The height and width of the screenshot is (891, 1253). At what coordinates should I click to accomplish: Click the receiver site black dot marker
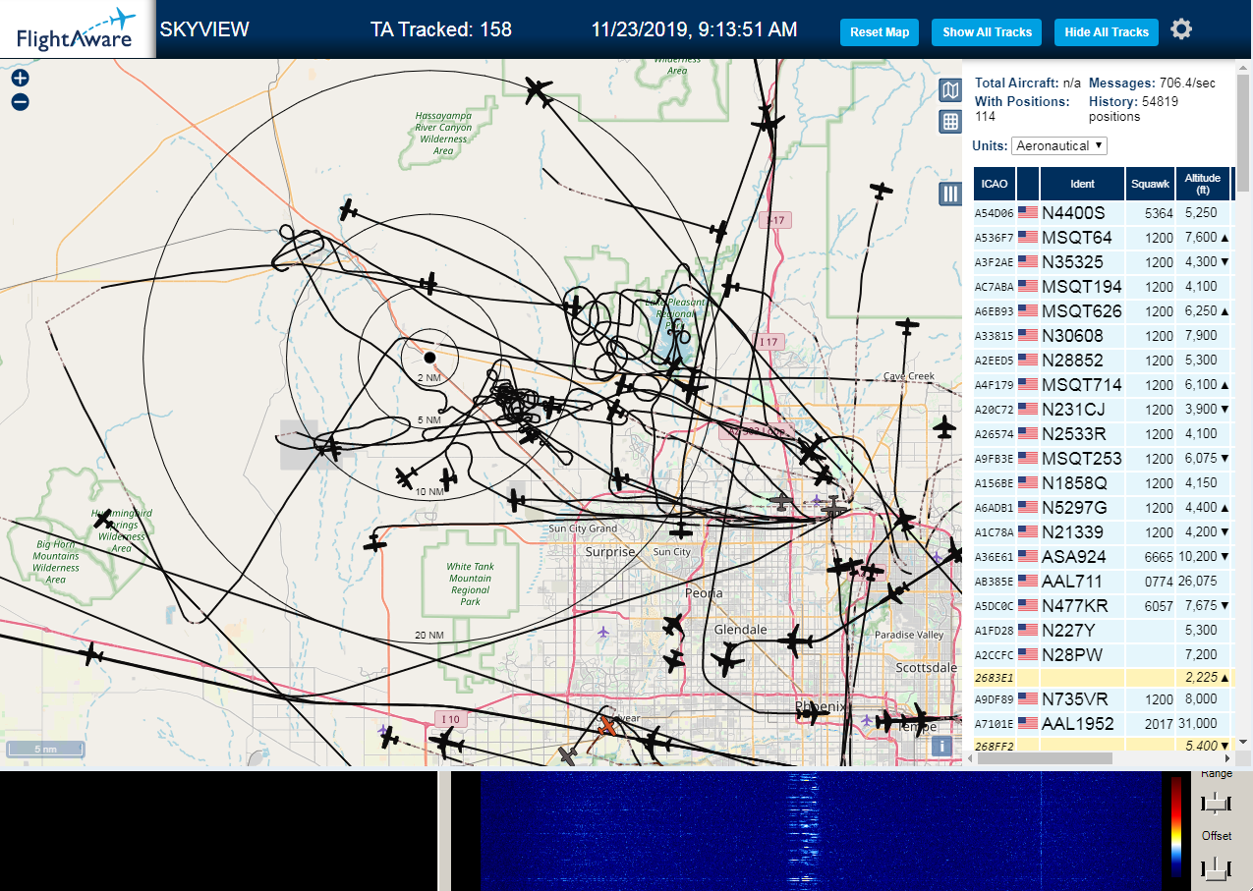(x=429, y=356)
